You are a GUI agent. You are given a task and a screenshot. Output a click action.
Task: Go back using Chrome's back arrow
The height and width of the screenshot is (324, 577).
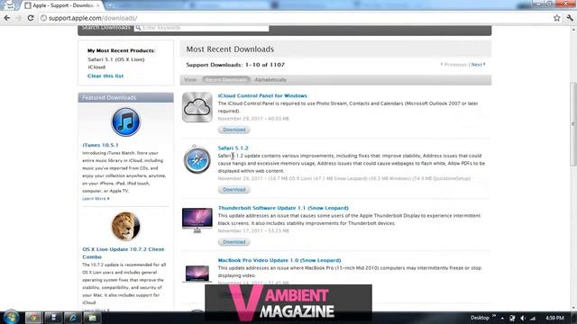click(7, 18)
